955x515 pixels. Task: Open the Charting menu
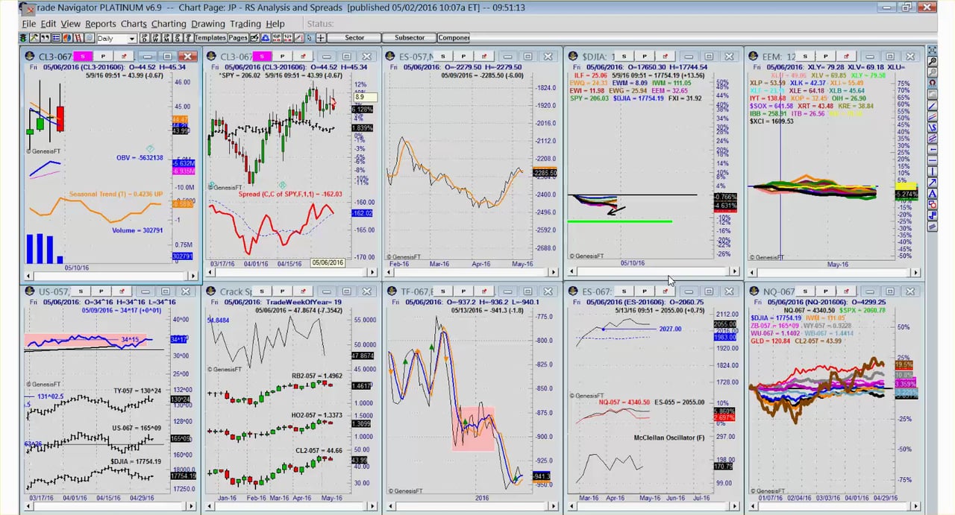169,24
